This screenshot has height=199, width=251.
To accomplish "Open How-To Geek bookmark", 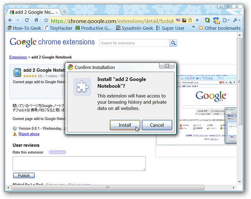I will tap(24, 28).
